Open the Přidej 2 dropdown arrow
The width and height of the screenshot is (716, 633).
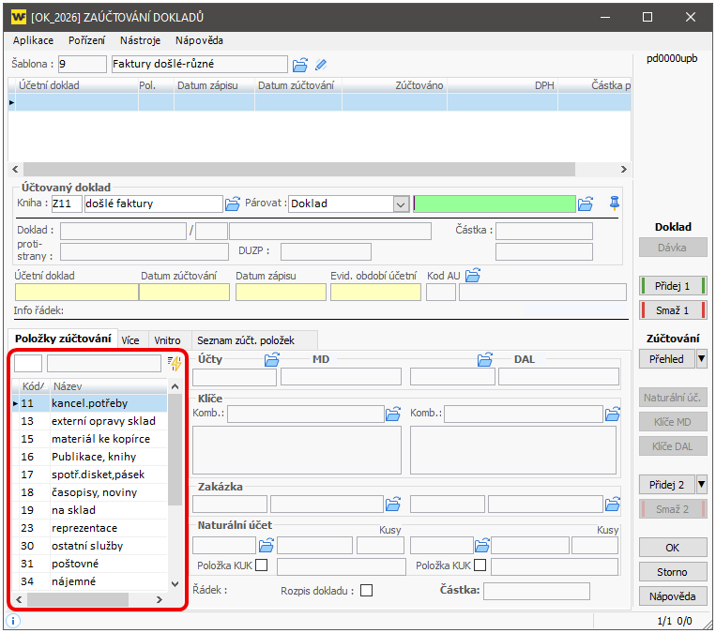point(701,484)
